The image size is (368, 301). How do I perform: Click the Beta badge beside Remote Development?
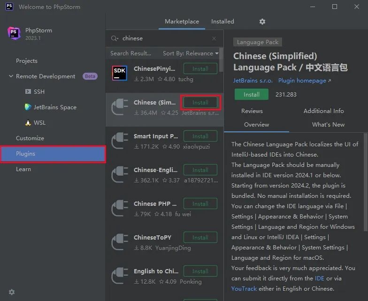point(90,76)
